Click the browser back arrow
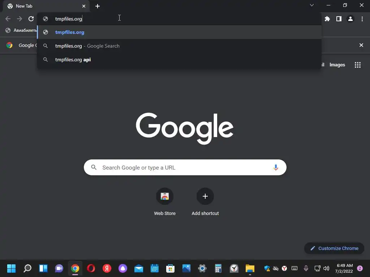Image resolution: width=370 pixels, height=277 pixels. (8, 19)
